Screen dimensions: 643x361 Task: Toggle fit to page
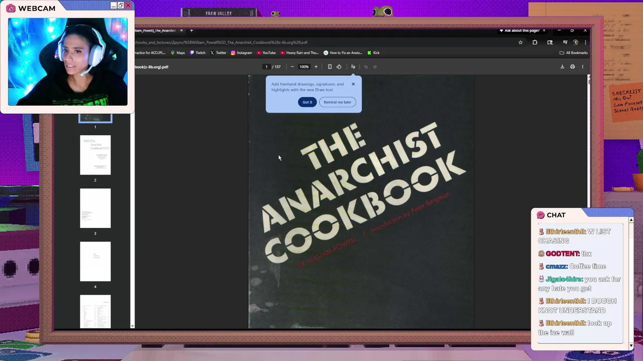330,67
